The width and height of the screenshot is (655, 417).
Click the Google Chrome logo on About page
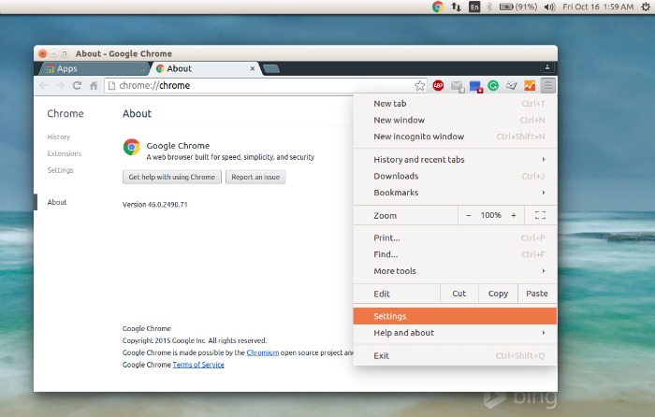tap(132, 148)
